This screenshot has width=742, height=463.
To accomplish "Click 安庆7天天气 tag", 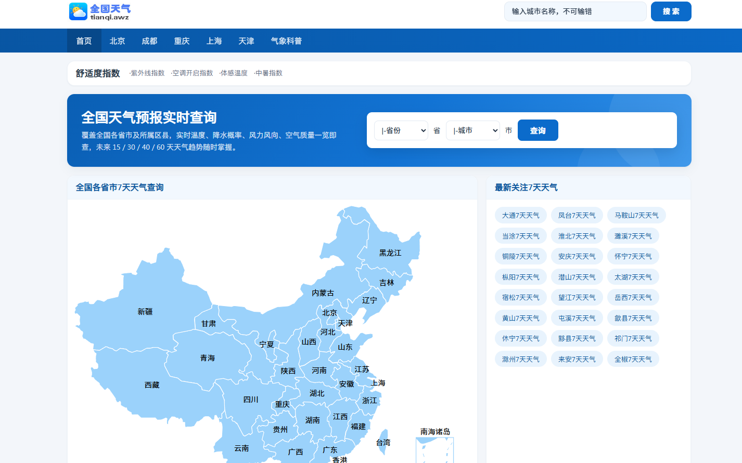I will click(x=577, y=256).
